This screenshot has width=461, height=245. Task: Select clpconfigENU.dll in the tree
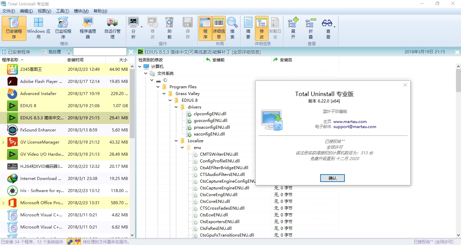tap(210, 114)
